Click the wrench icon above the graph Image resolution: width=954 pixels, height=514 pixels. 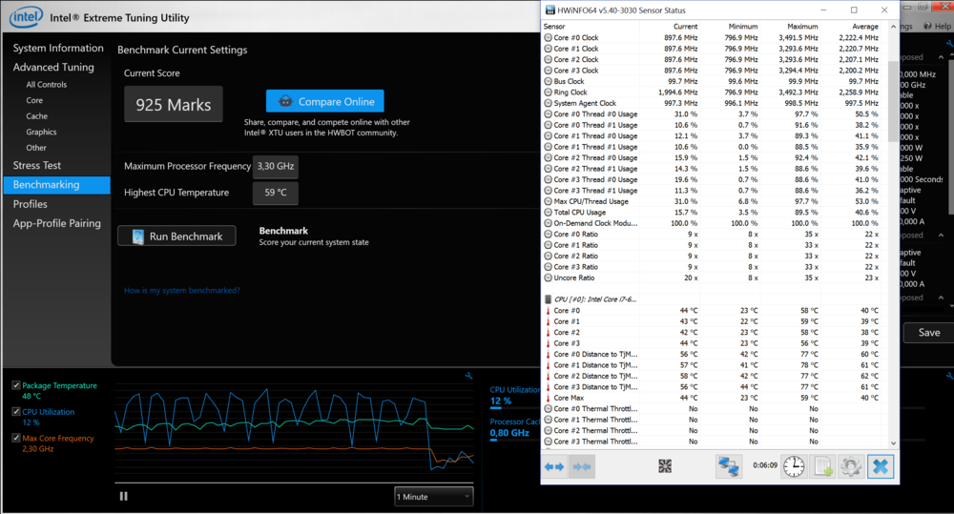[468, 376]
